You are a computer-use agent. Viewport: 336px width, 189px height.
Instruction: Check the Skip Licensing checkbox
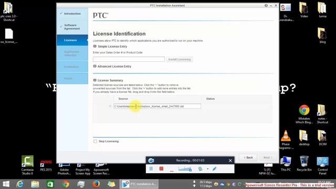[x=96, y=141]
